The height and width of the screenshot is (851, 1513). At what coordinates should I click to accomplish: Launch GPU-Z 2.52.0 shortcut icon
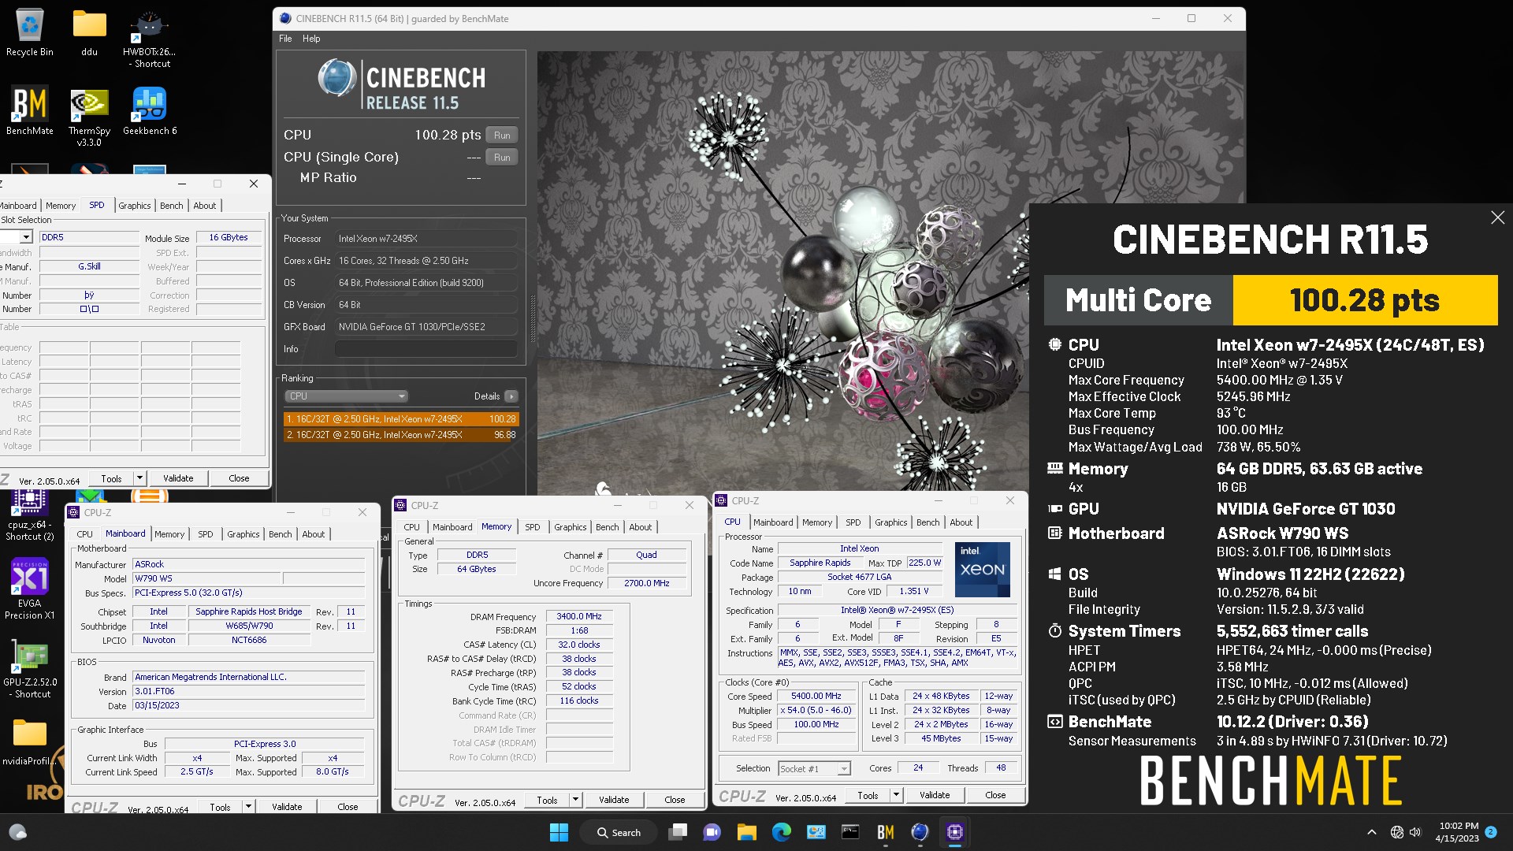30,667
